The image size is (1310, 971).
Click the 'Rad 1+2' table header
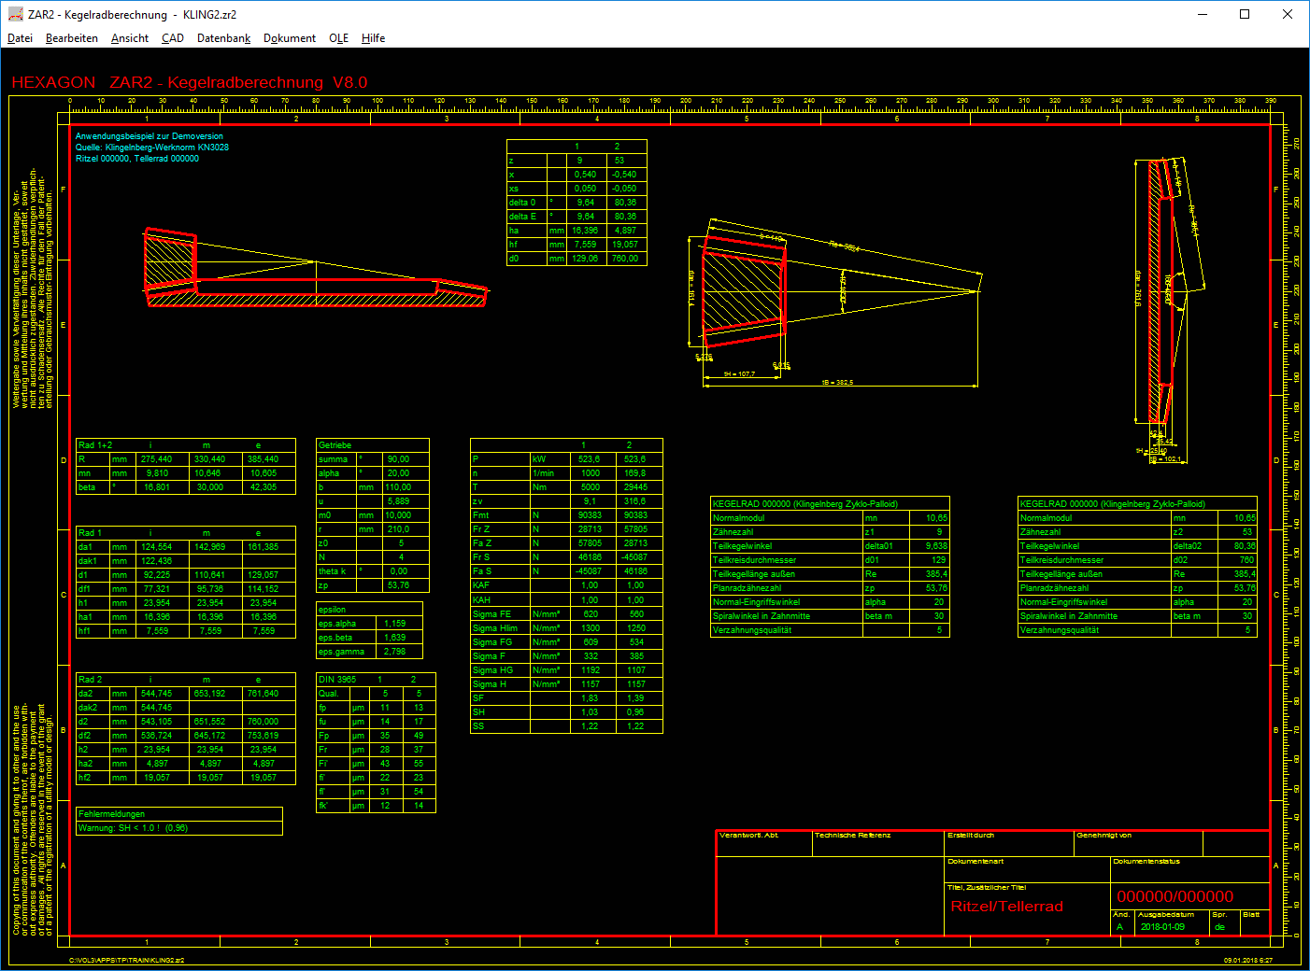95,445
